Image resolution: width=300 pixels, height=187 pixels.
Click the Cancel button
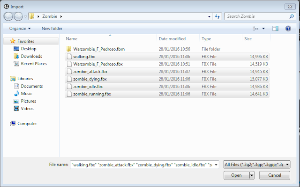click(x=275, y=175)
